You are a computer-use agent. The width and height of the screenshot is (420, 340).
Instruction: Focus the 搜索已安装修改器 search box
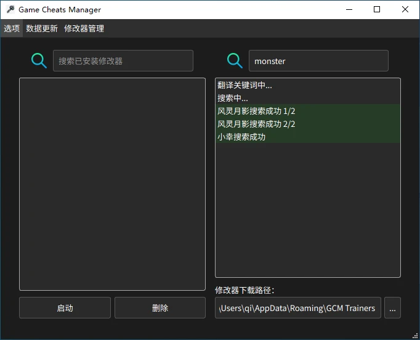123,61
